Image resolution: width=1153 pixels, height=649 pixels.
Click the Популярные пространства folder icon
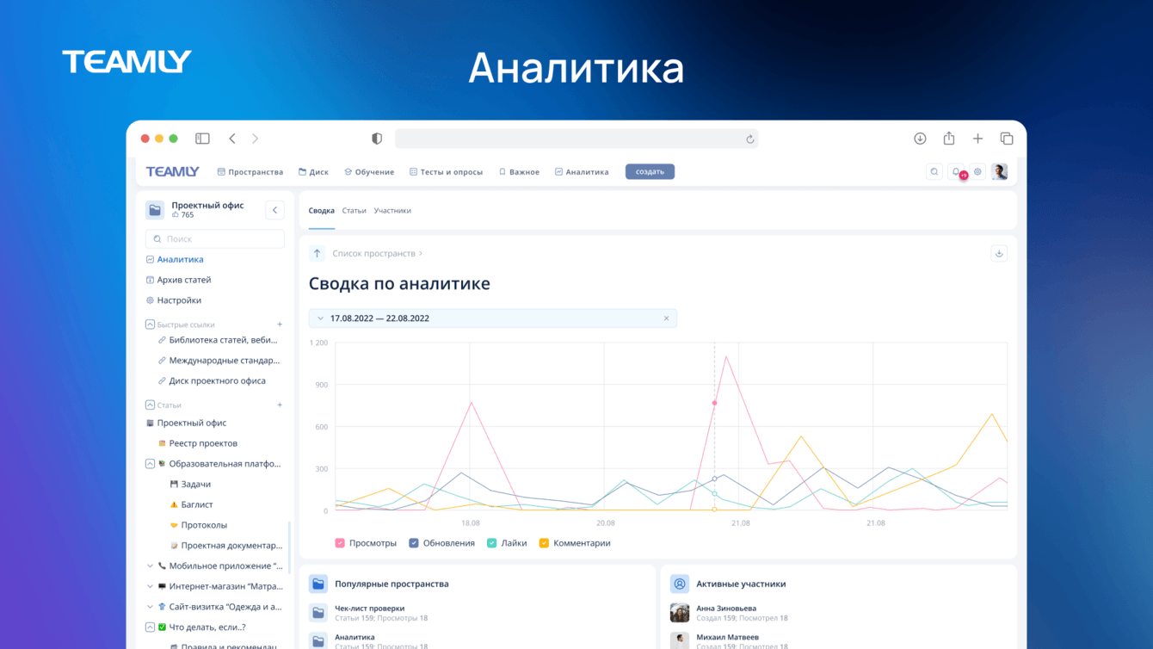click(318, 584)
